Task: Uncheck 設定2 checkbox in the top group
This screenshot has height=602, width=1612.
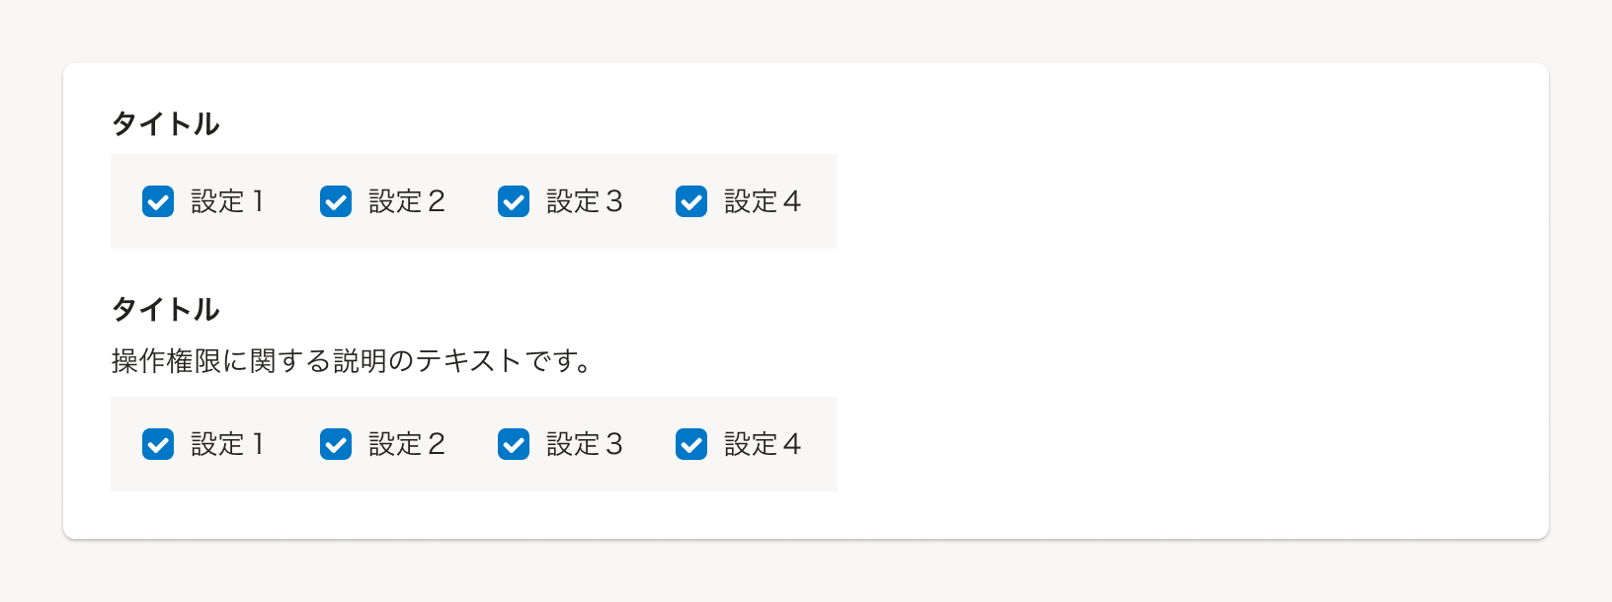Action: click(x=336, y=201)
